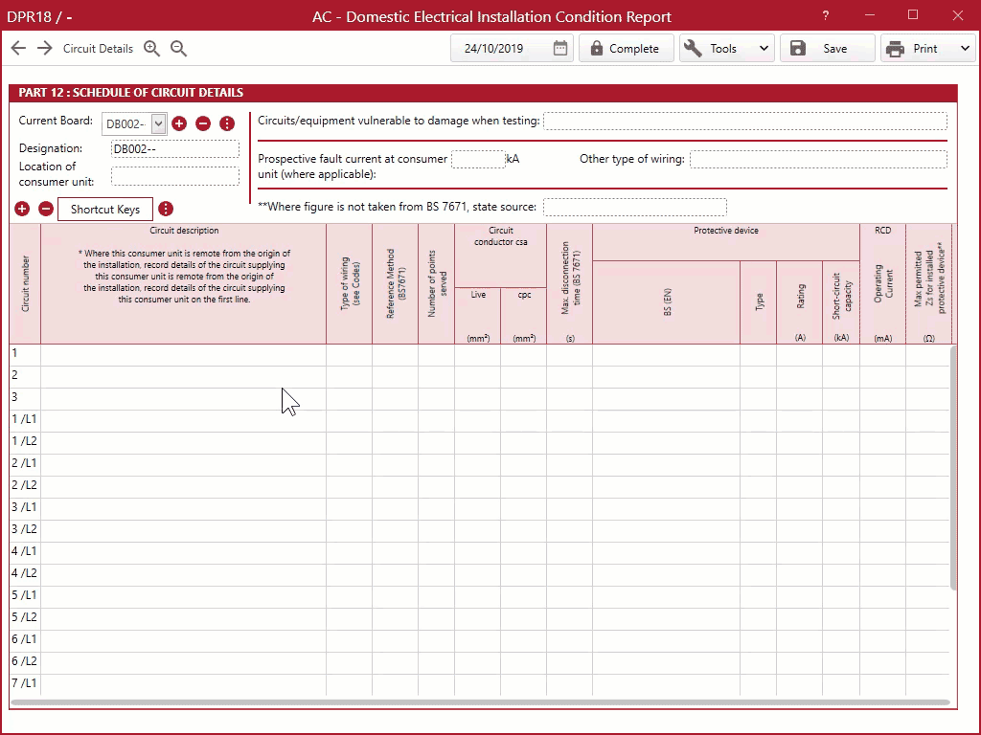
Task: Click the back arrow navigation icon
Action: pos(18,49)
